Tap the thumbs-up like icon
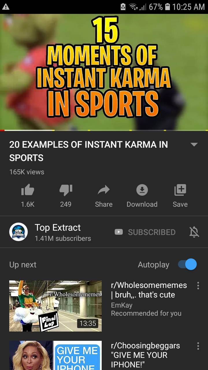This screenshot has height=370, width=208. tap(28, 190)
